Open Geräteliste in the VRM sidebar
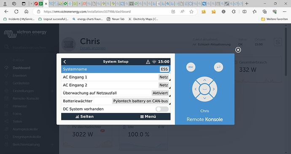This screenshot has height=154, width=291. pyautogui.click(x=21, y=83)
